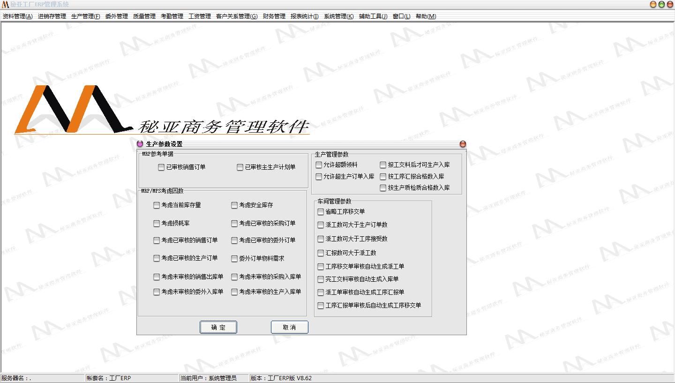Check 按生产质检合格数入库 checkbox
Image resolution: width=675 pixels, height=383 pixels.
pyautogui.click(x=383, y=188)
